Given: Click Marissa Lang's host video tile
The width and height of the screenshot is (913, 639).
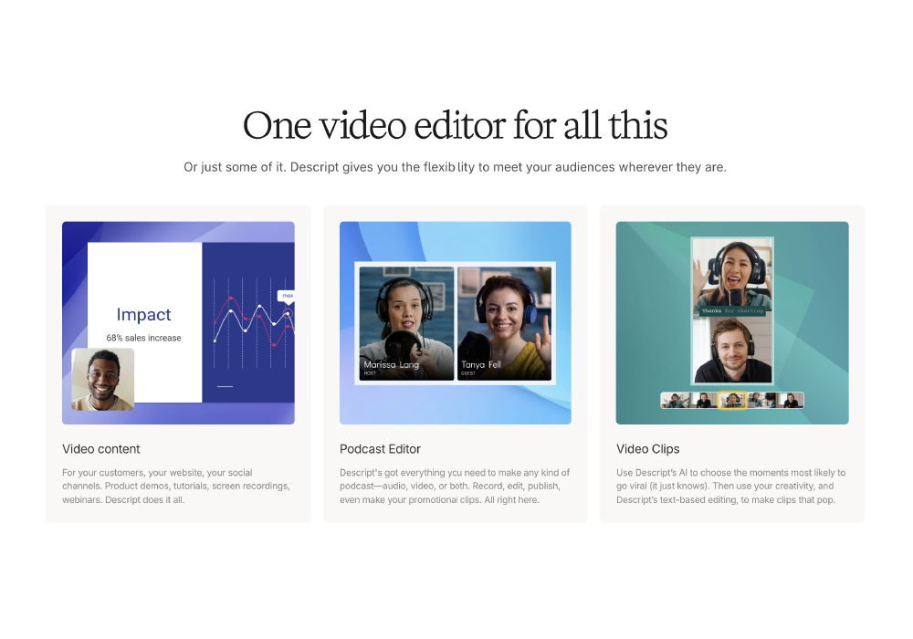Looking at the screenshot, I should click(406, 322).
